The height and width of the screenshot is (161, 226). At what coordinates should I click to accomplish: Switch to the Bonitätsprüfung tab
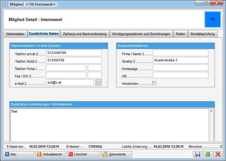pos(203,34)
